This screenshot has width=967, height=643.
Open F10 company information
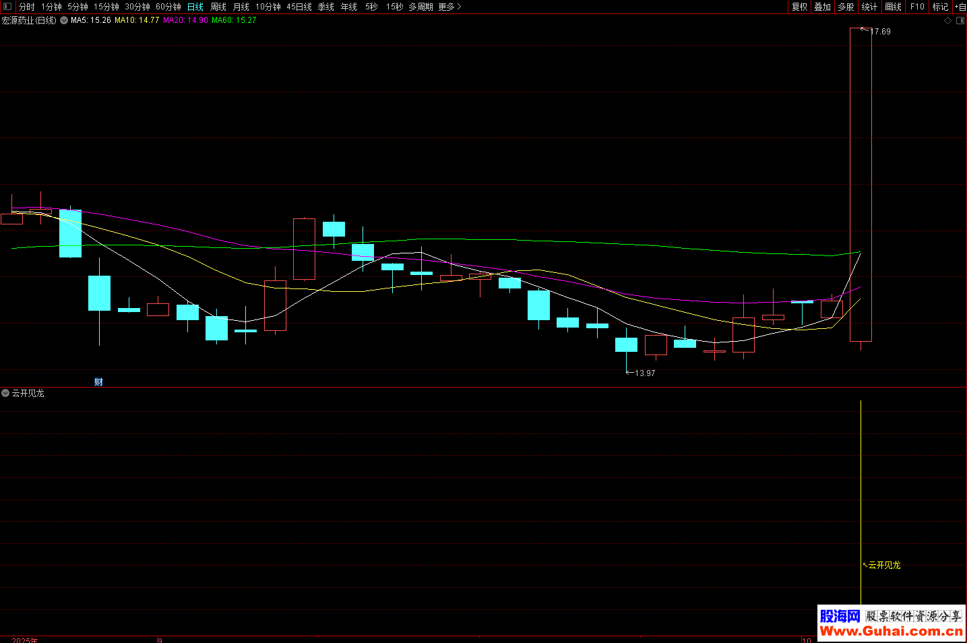(917, 7)
